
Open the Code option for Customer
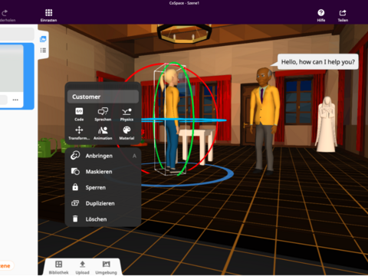click(x=79, y=114)
